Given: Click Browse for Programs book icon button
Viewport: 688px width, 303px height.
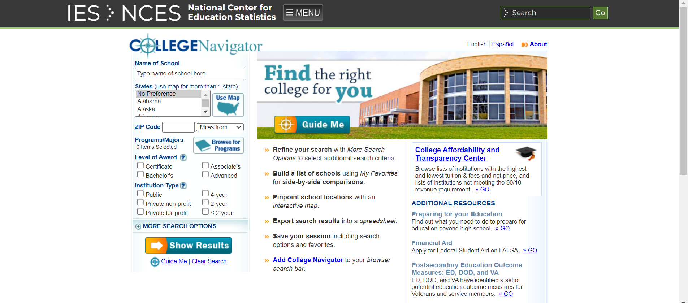Looking at the screenshot, I should point(218,145).
